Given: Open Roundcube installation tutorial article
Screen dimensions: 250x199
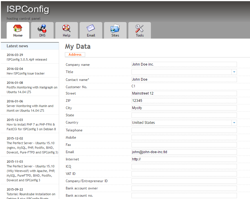Looking at the screenshot, I should pos(31,196).
